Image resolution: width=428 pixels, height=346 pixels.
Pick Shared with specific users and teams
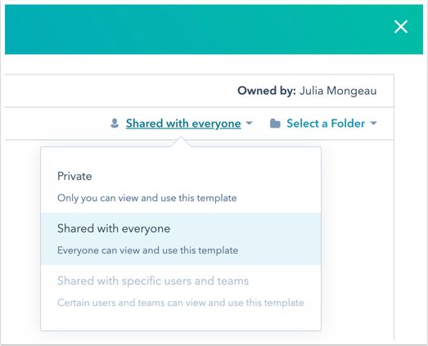tap(181, 291)
